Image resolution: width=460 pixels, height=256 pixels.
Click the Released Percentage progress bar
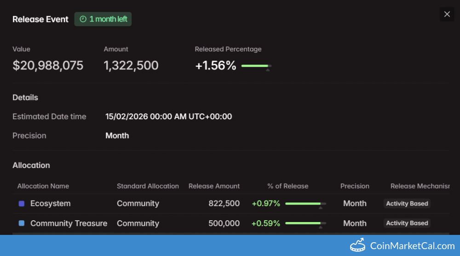(x=256, y=66)
